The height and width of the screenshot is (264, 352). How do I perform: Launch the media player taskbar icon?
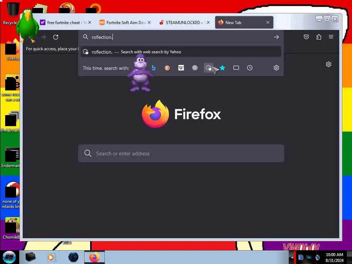click(51, 257)
